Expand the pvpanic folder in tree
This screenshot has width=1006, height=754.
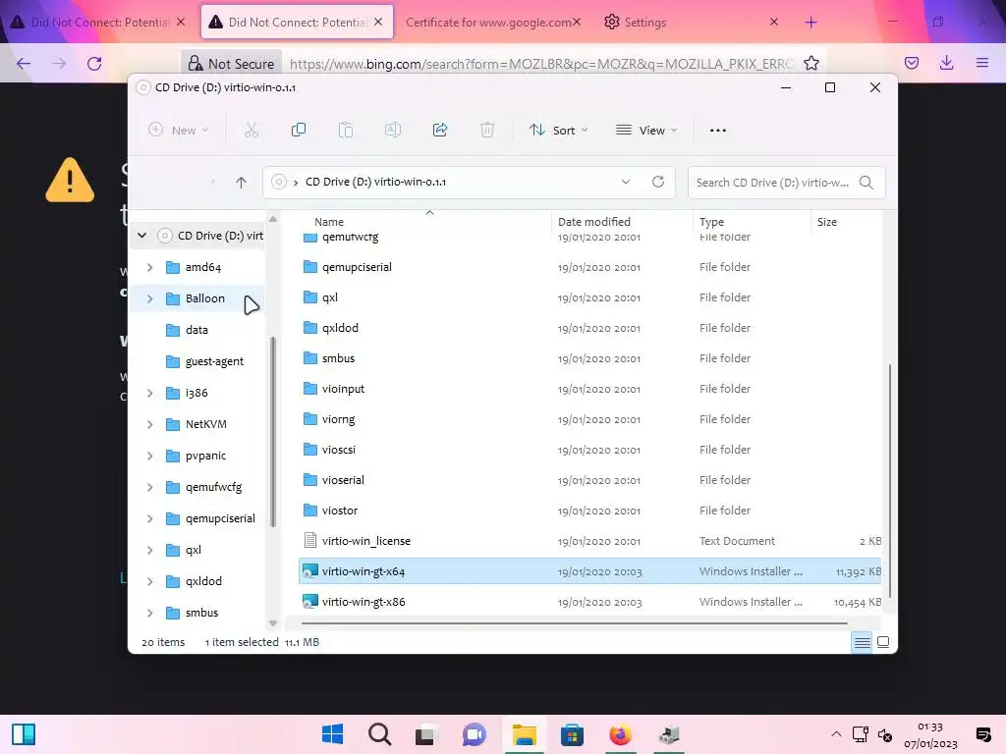click(149, 456)
